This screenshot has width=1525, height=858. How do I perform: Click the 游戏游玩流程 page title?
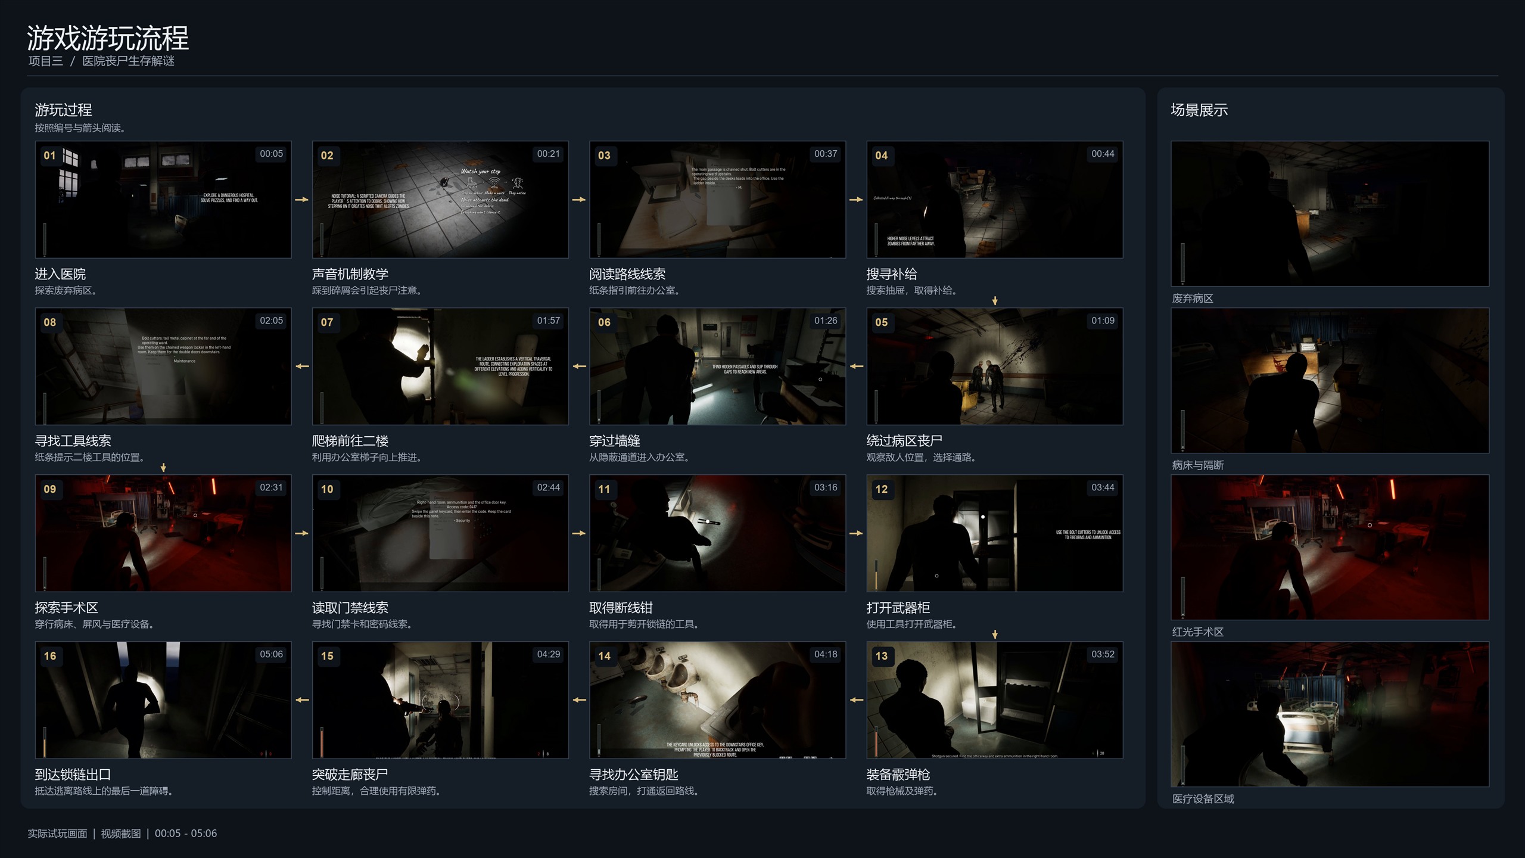pos(108,38)
